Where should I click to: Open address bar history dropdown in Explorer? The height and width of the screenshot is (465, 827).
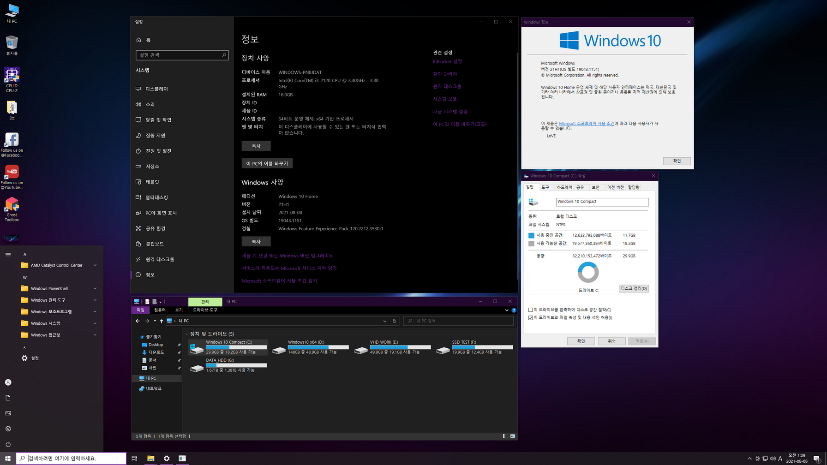pyautogui.click(x=384, y=321)
